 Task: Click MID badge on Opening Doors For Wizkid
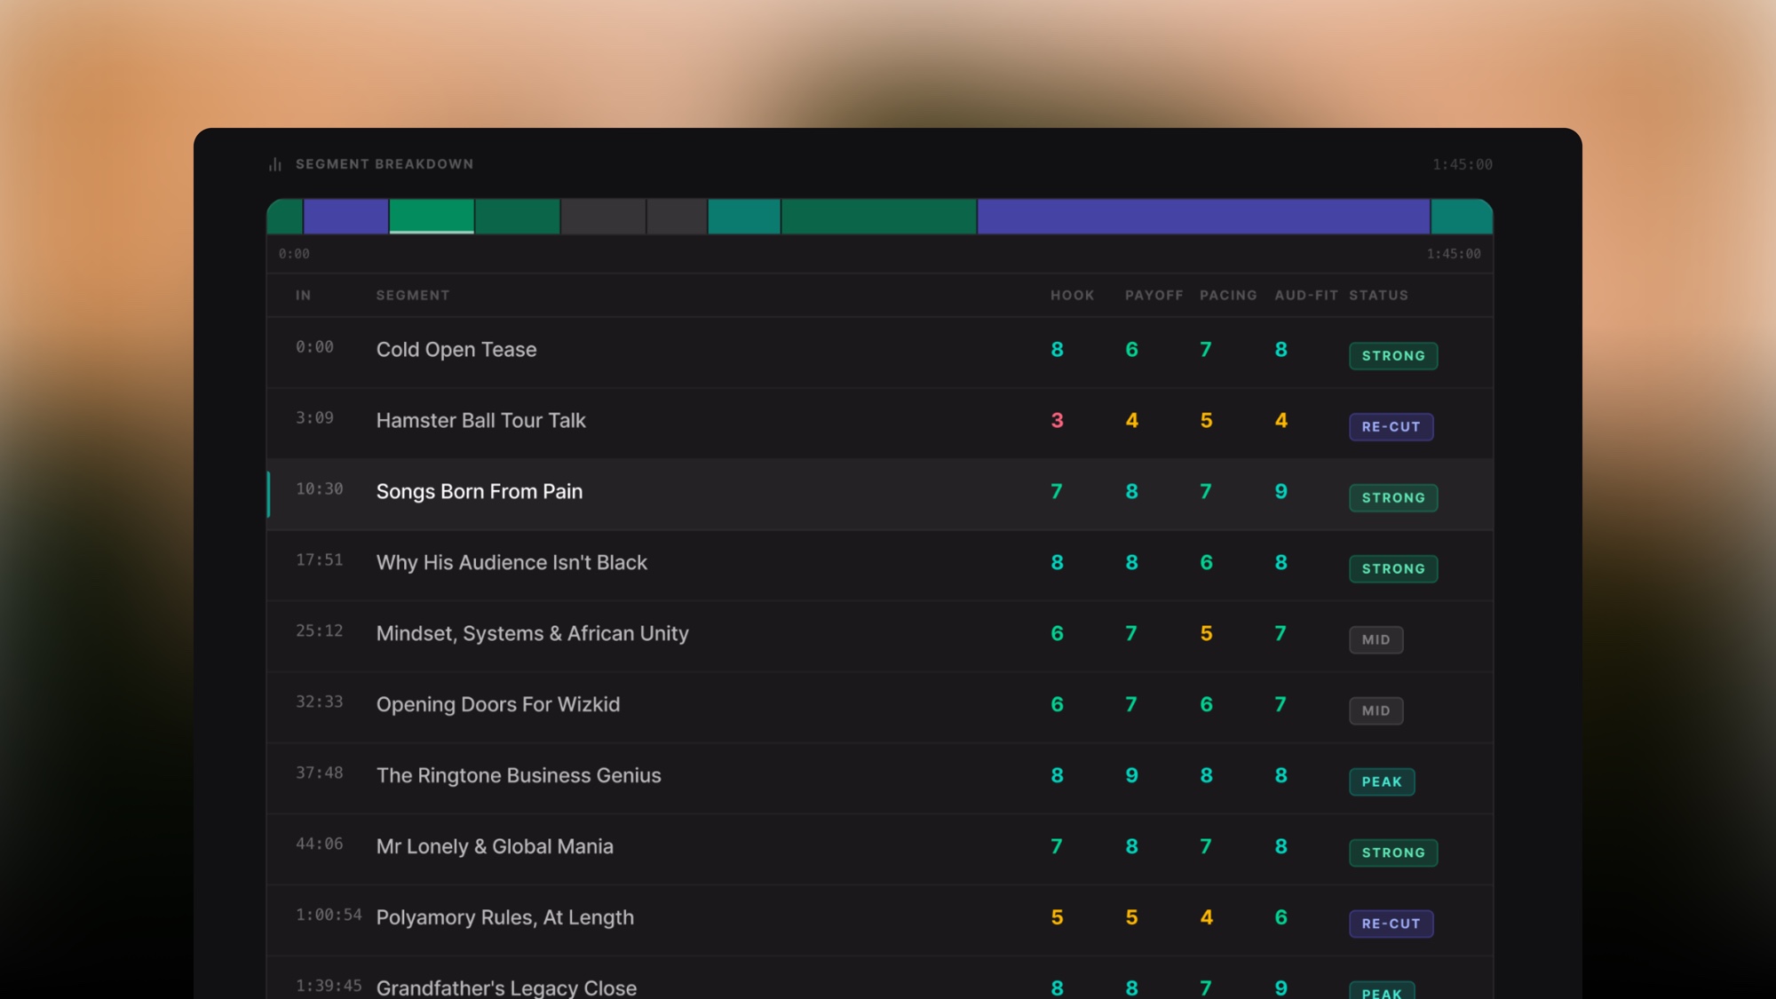click(1376, 710)
